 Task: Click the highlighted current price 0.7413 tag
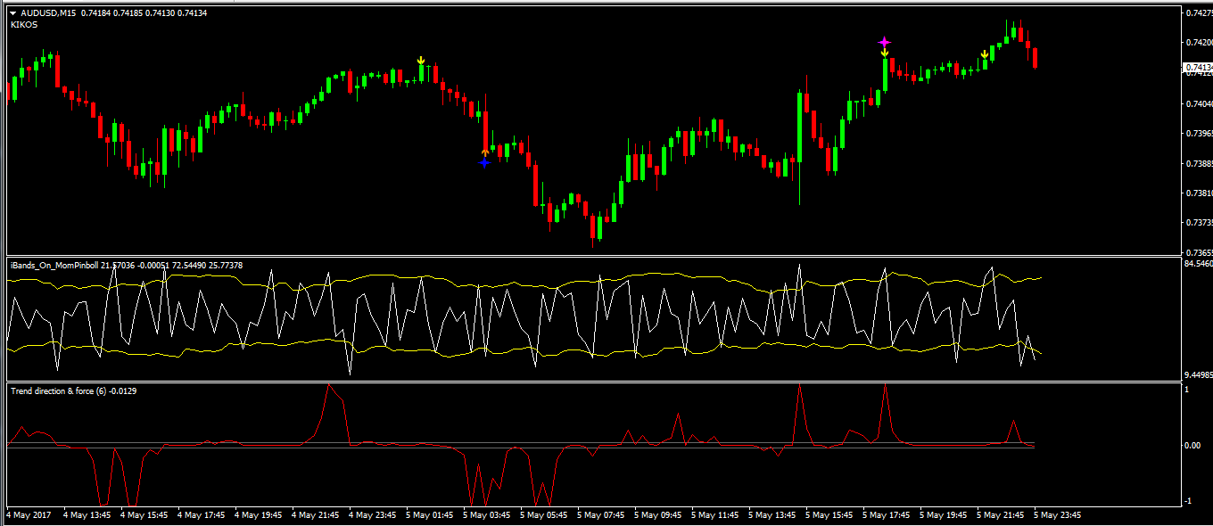1198,68
